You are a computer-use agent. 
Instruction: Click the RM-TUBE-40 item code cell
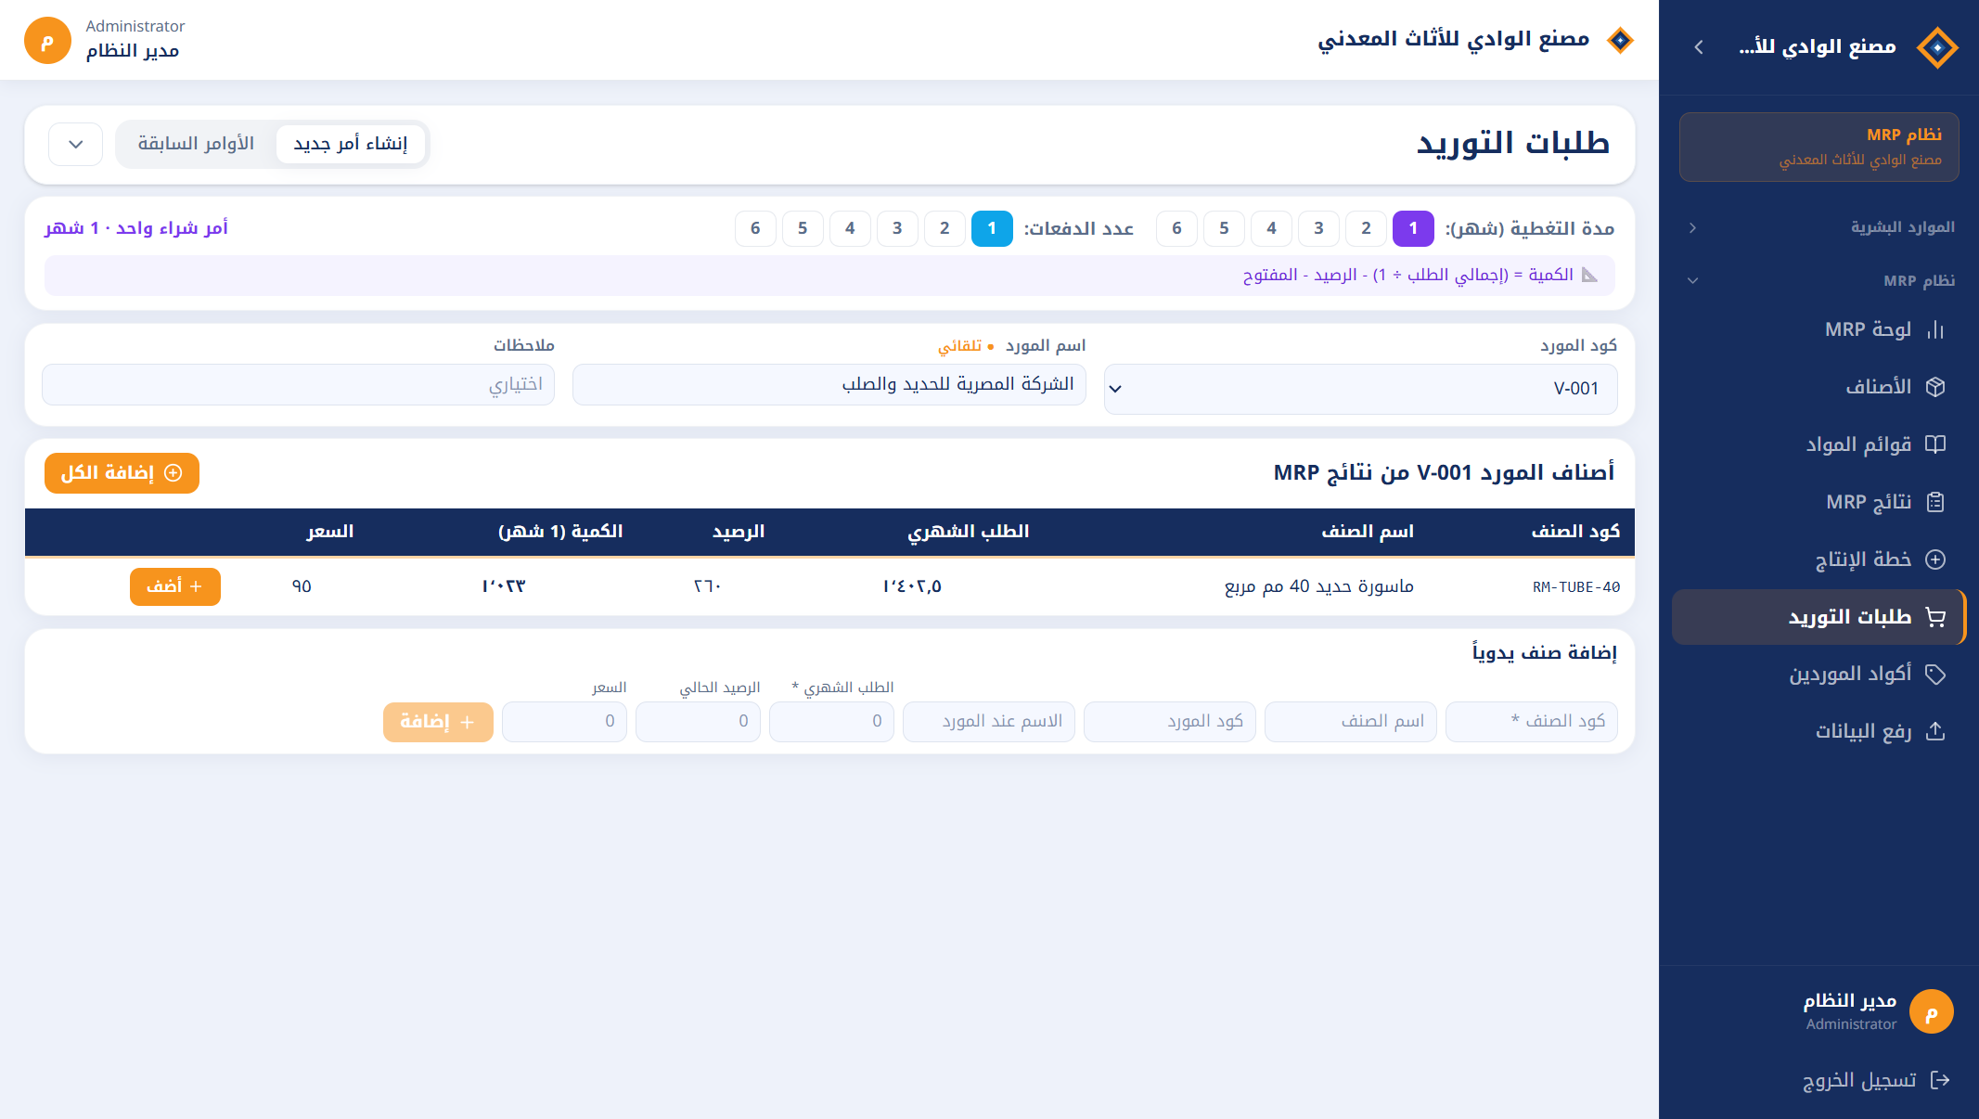click(x=1576, y=587)
